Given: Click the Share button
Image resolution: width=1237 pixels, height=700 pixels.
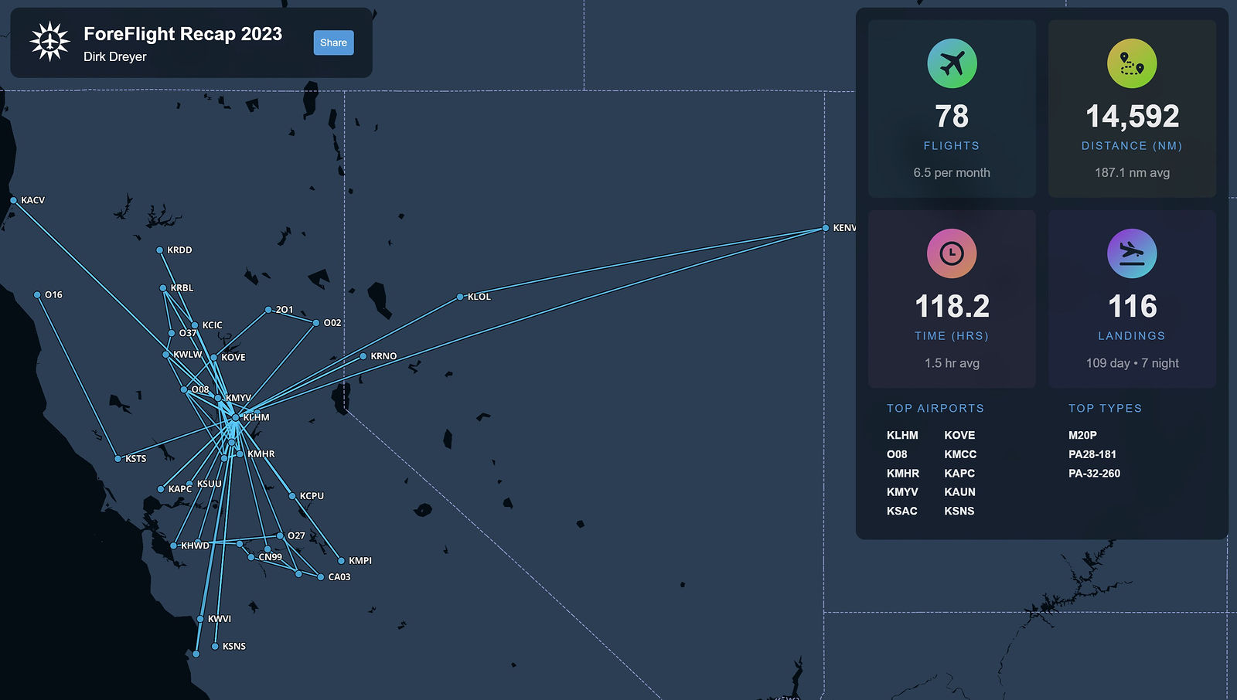Looking at the screenshot, I should [333, 42].
